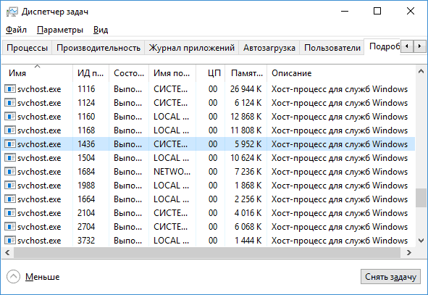Sort by the Имя пользователя column header

[172, 73]
